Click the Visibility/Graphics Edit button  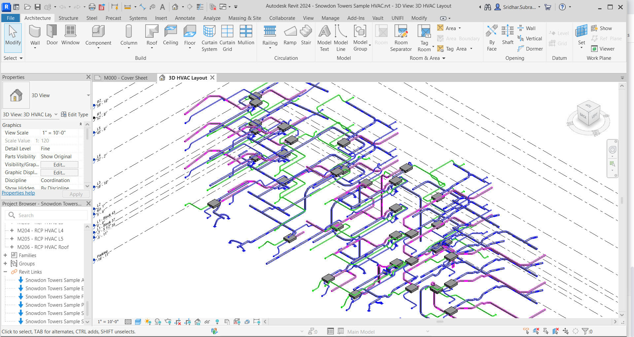coord(59,165)
